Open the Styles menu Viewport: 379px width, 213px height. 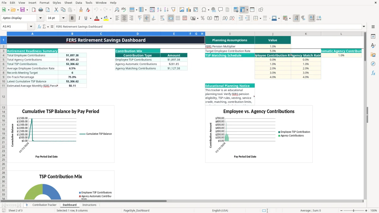pos(57,3)
